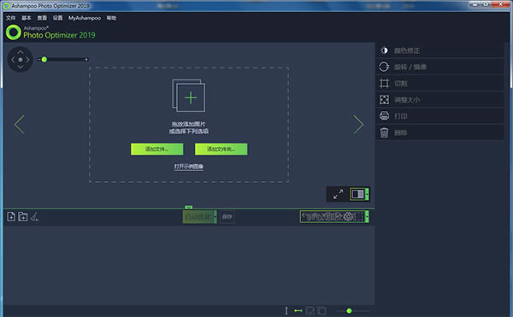Click the vertical arrow icon in the status bar
513x317 pixels.
[x=286, y=310]
